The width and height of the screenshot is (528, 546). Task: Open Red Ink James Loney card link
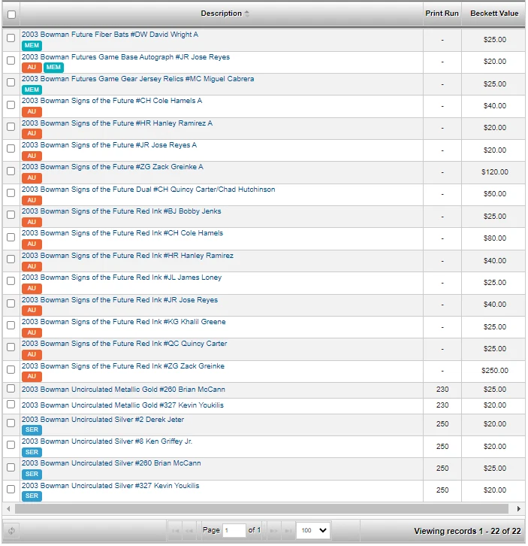(122, 278)
